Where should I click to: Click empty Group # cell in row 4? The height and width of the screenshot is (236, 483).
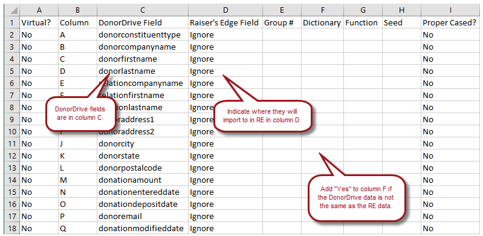[x=282, y=59]
